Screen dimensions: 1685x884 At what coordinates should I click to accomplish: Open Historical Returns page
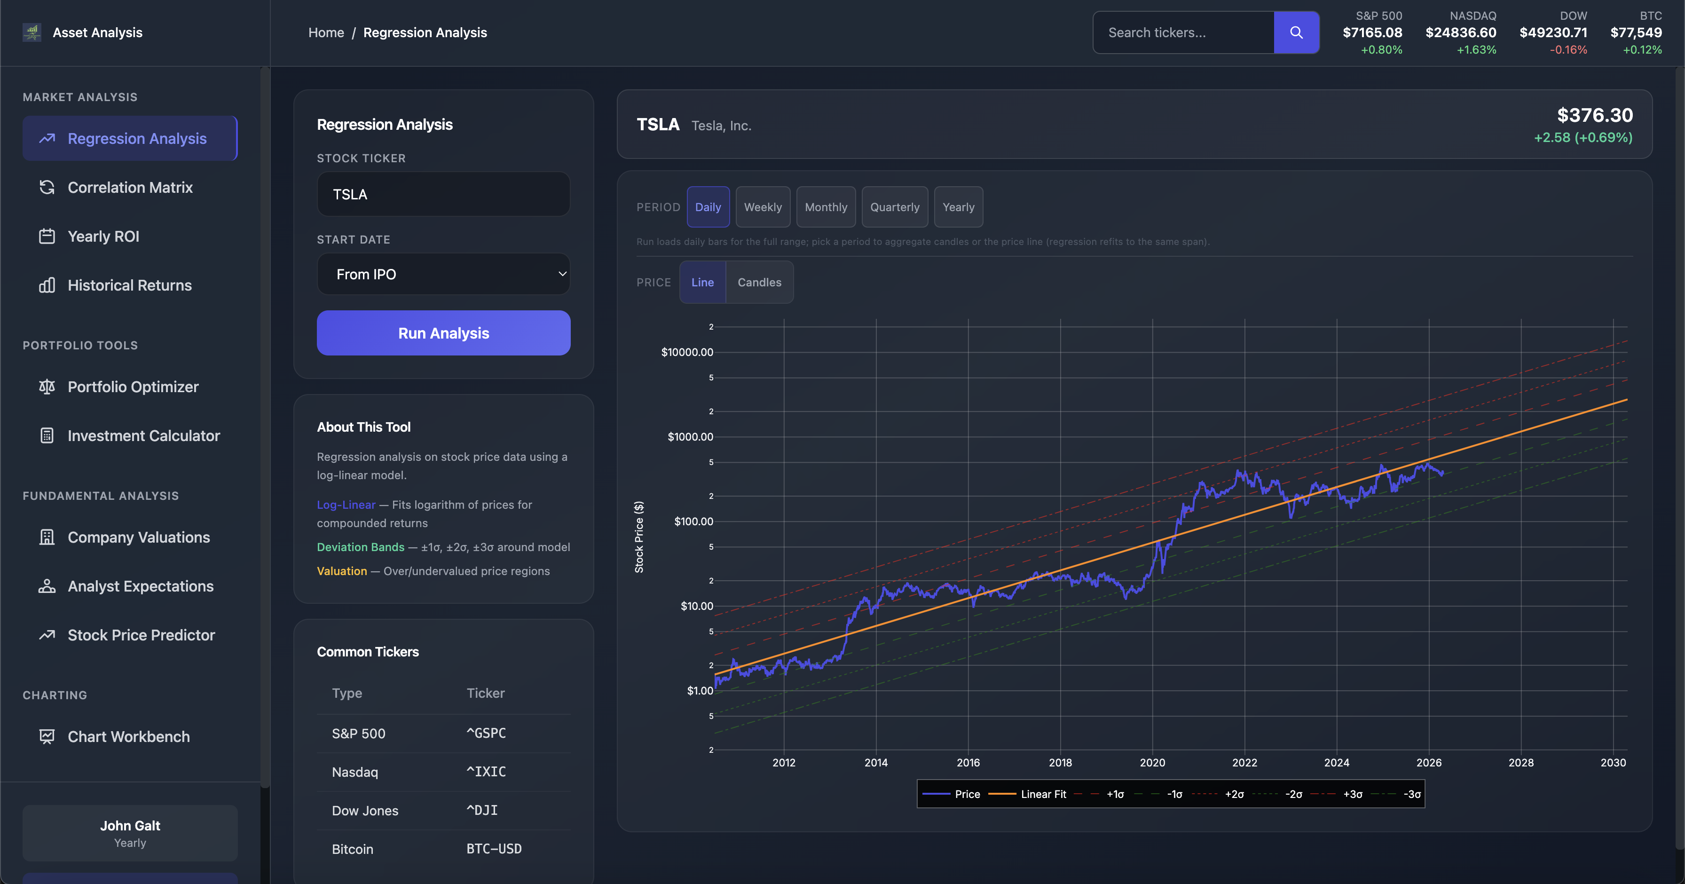coord(130,285)
